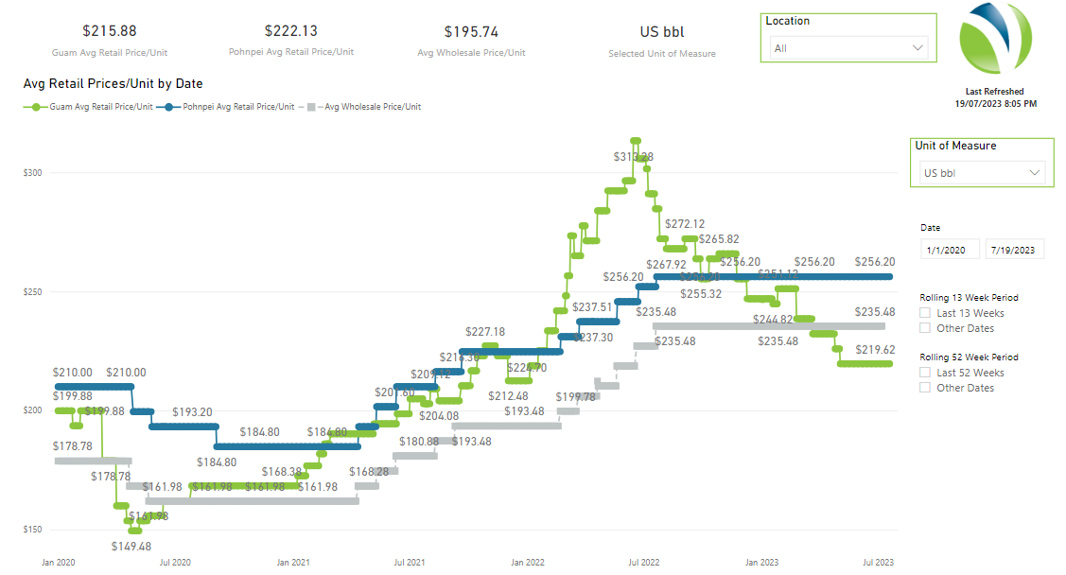Check the Last 52 Weeks option
This screenshot has height=575, width=1066.
[926, 373]
